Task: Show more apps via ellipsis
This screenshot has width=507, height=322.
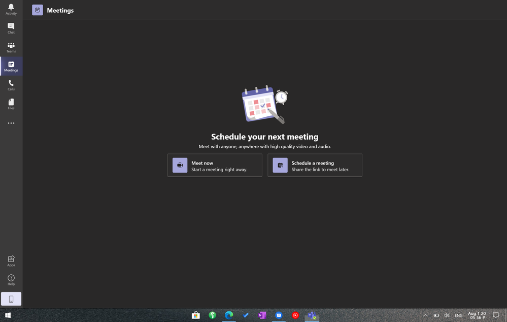Action: coord(11,123)
